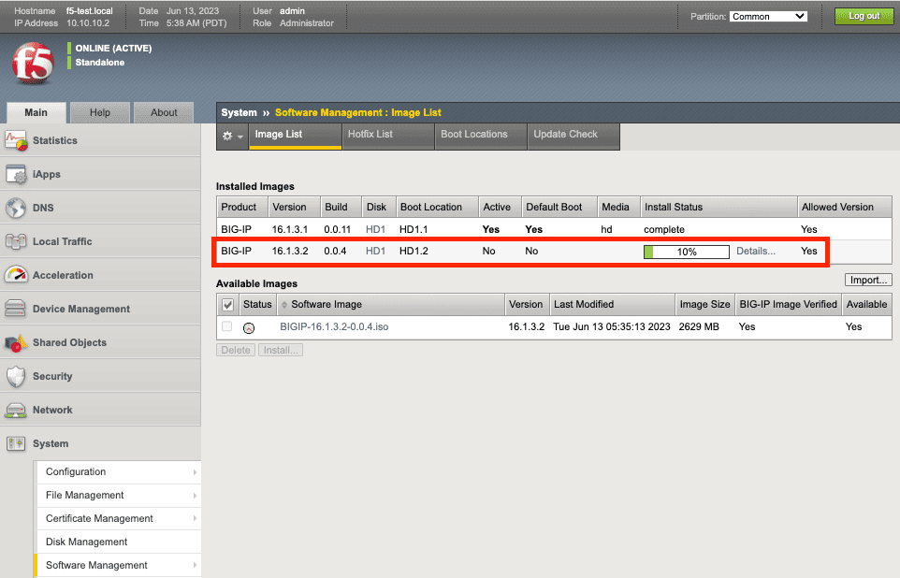The image size is (900, 578).
Task: Click the Import... button
Action: tap(868, 280)
